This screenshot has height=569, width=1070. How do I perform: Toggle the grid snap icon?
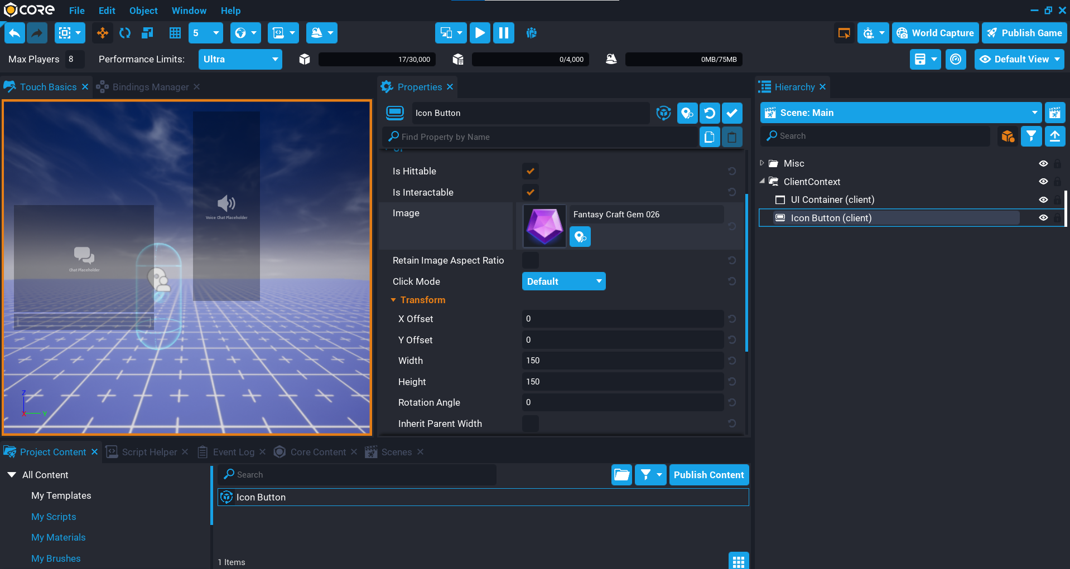pyautogui.click(x=175, y=33)
